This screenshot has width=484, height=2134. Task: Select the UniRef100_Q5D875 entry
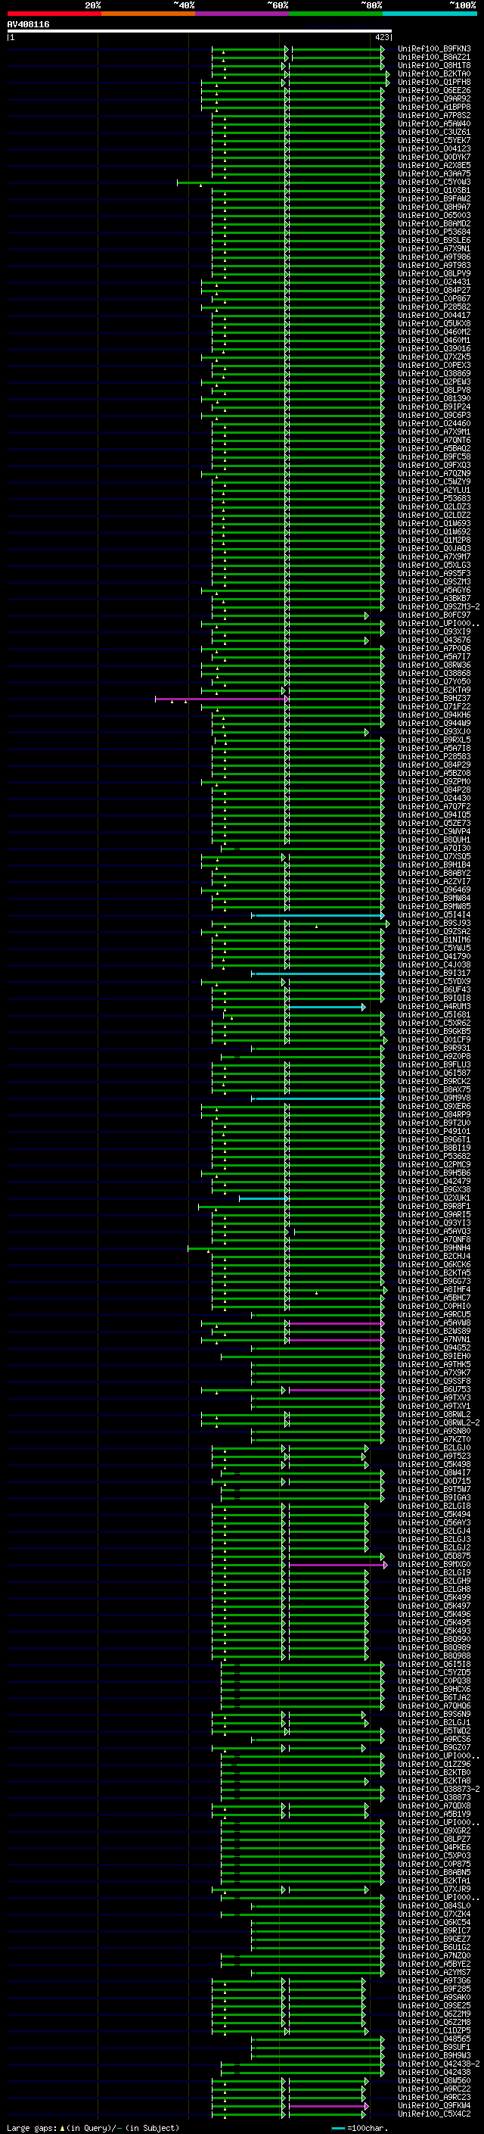point(434,1556)
